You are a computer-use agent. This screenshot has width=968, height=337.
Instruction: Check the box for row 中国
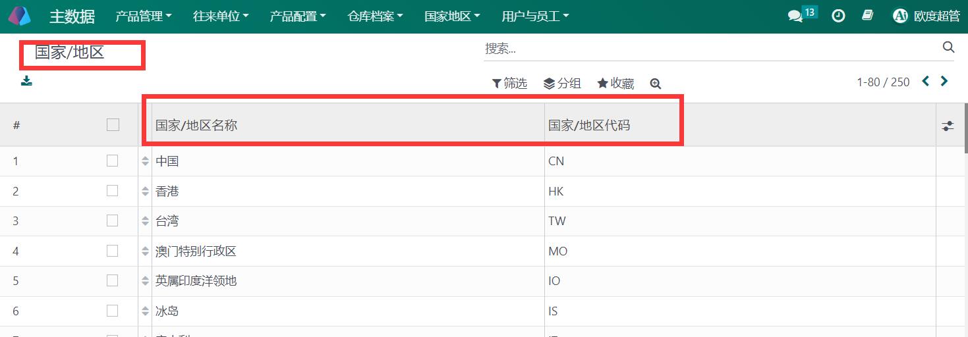tap(113, 161)
